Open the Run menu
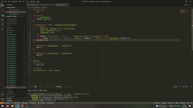193x108 pixels. pyautogui.click(x=27, y=1)
